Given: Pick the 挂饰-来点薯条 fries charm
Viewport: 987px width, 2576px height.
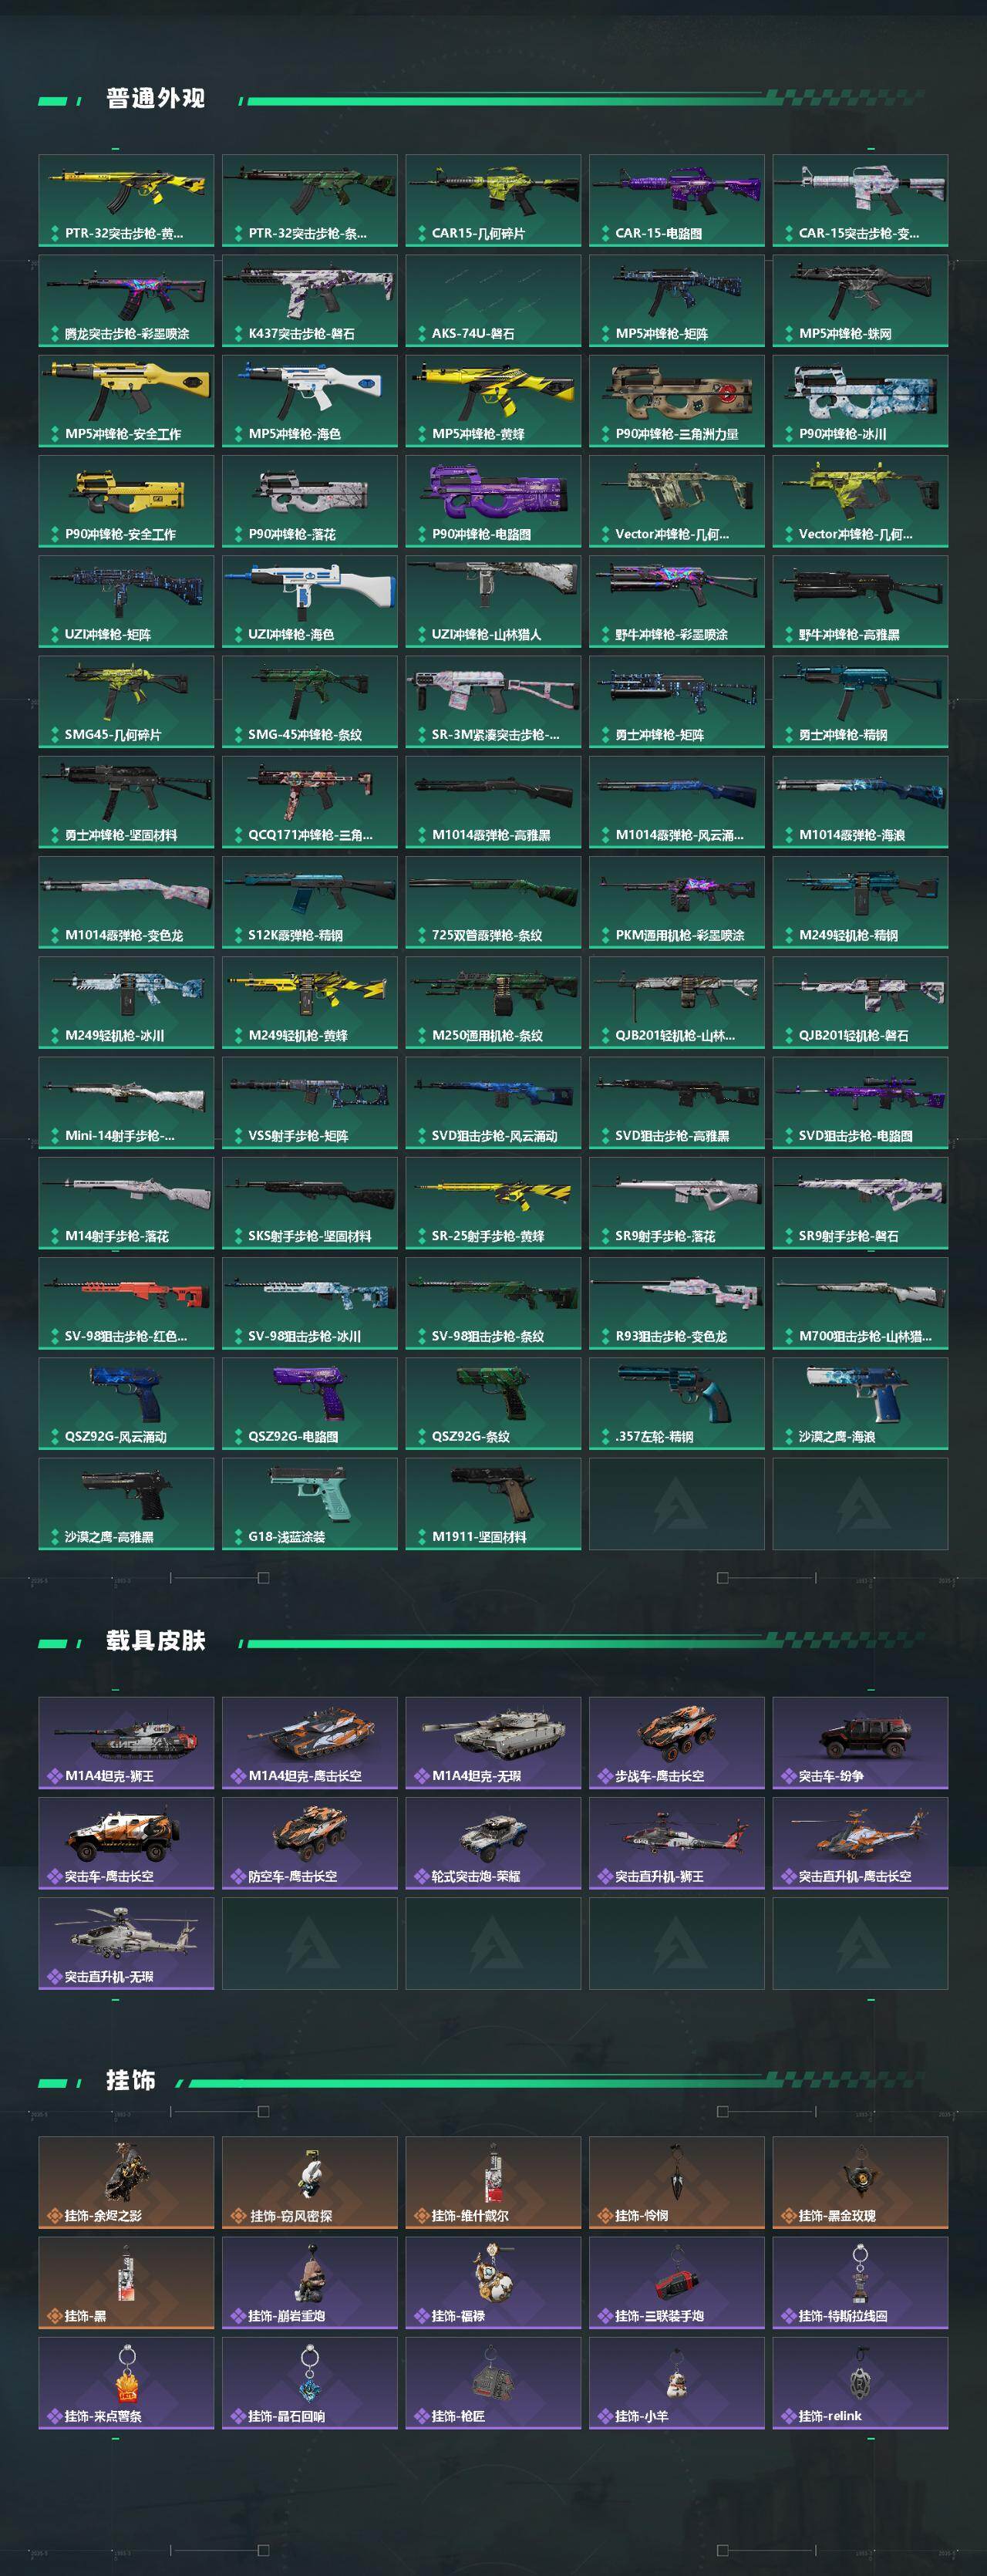Looking at the screenshot, I should (x=126, y=2383).
